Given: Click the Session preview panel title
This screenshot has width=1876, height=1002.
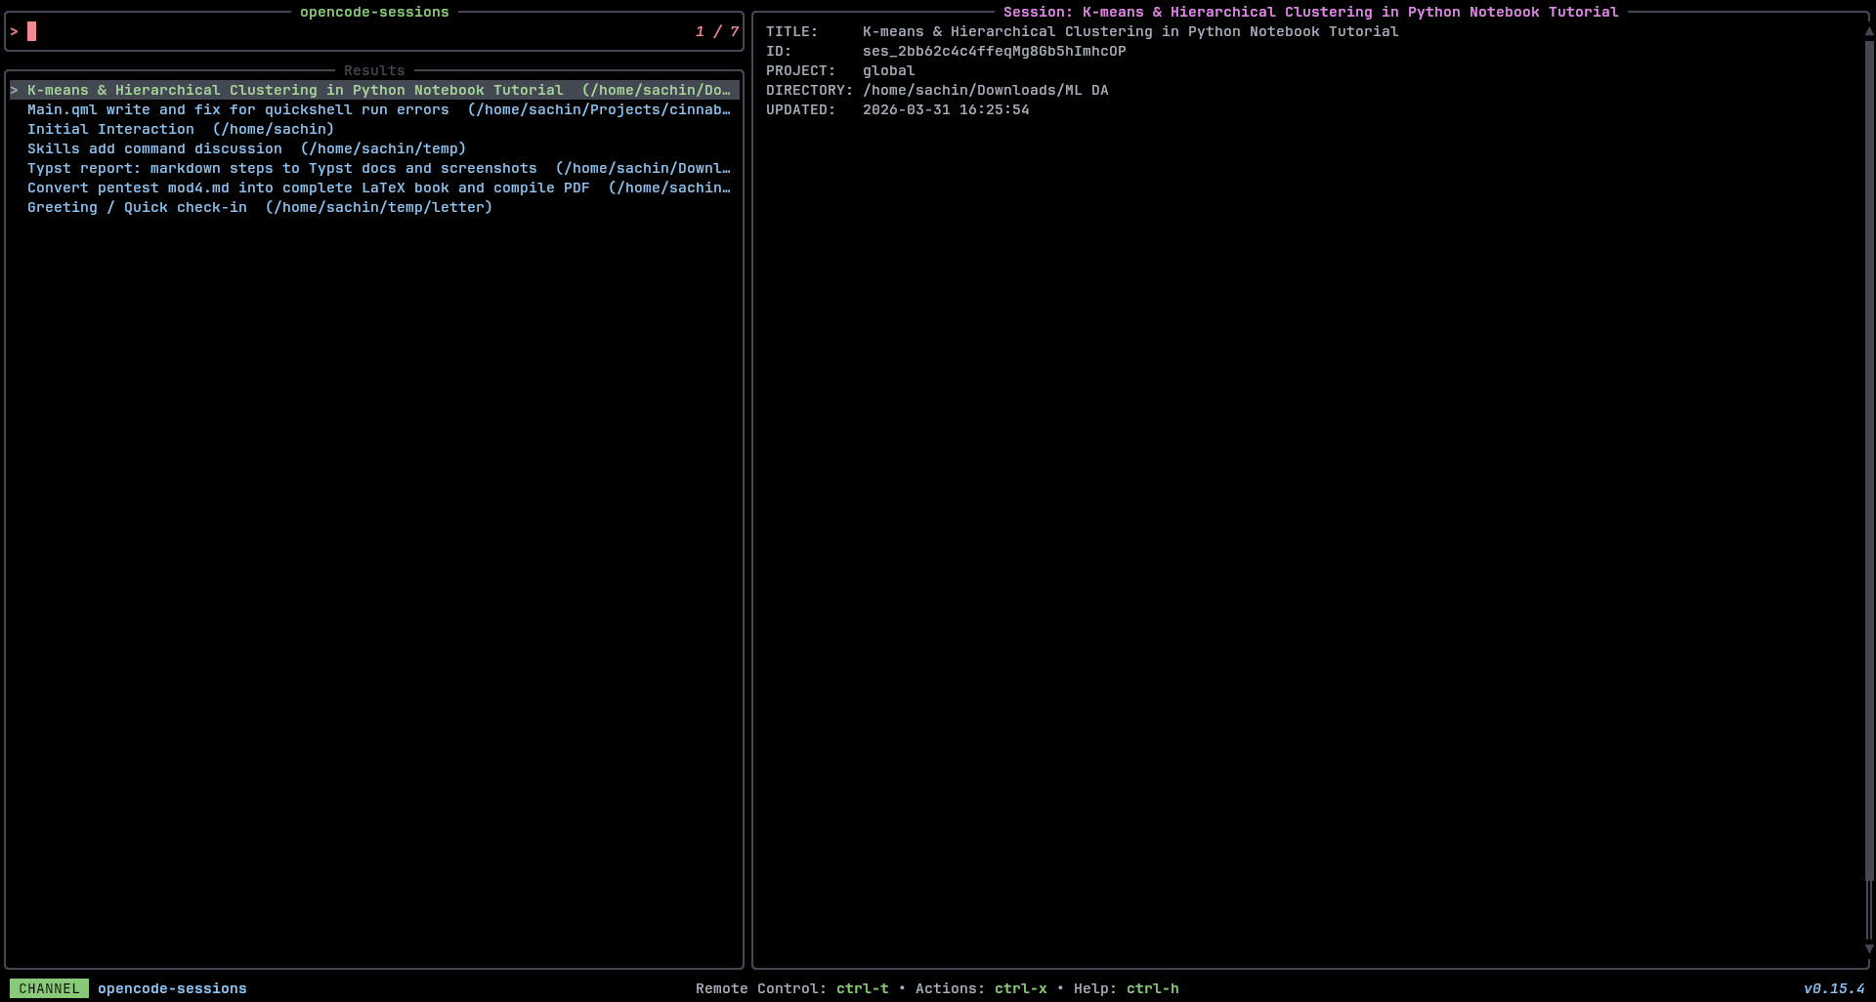Looking at the screenshot, I should (1310, 12).
